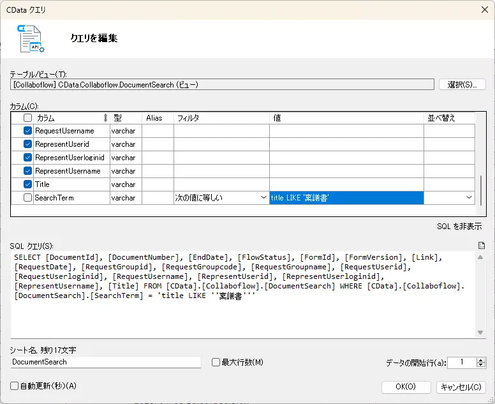Click the value cell of RepresentUserid row
495x404 pixels.
[x=346, y=144]
